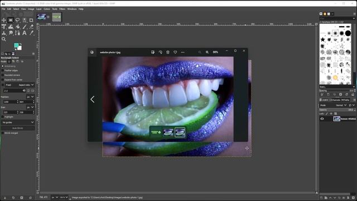Click the 88% zoom level in Photos

click(215, 52)
